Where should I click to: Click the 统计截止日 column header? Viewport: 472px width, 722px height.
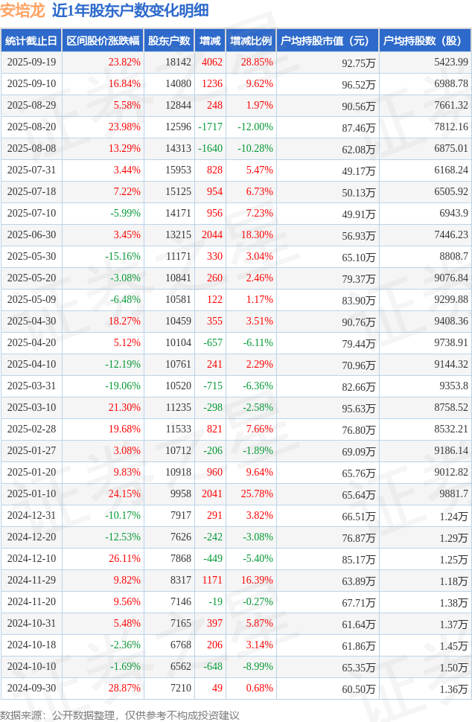[31, 41]
